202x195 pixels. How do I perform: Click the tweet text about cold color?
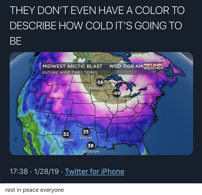(x=97, y=25)
